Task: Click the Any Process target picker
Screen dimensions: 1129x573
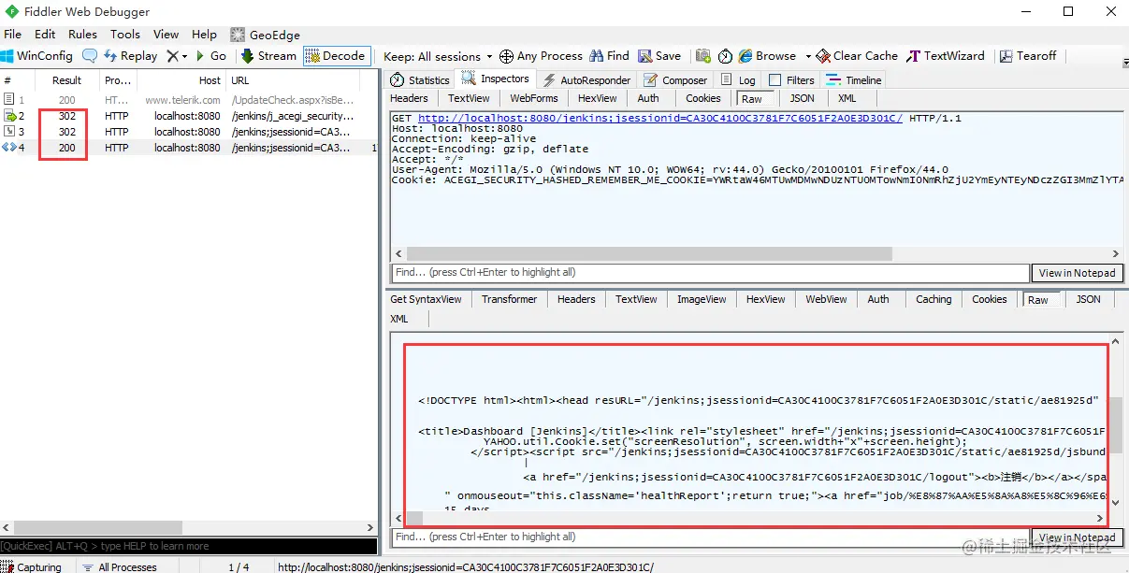Action: [x=541, y=56]
